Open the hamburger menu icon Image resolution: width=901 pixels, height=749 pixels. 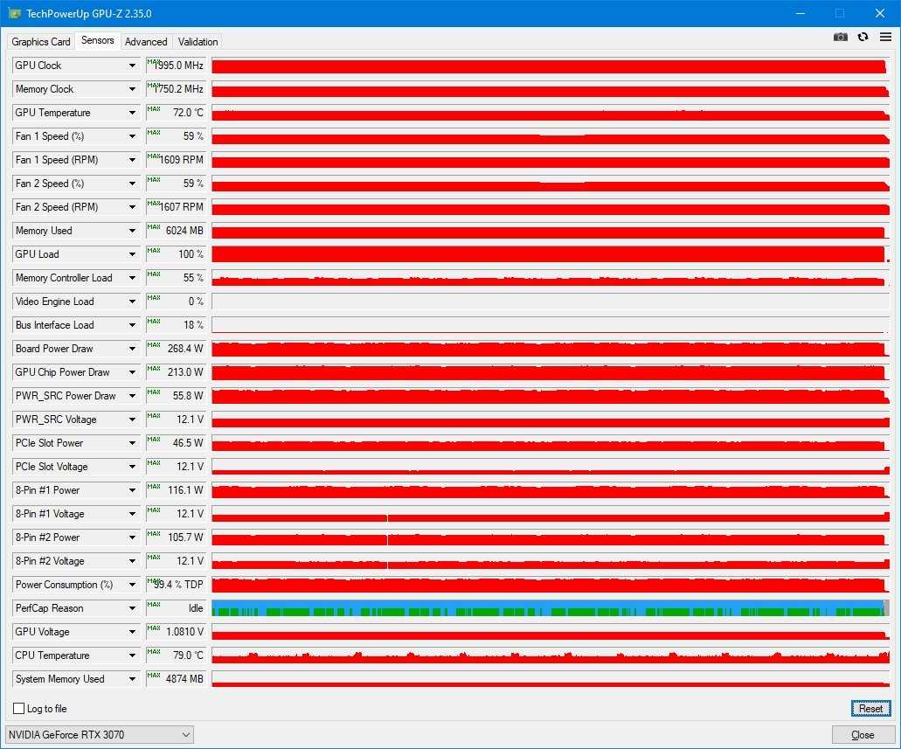click(x=885, y=37)
